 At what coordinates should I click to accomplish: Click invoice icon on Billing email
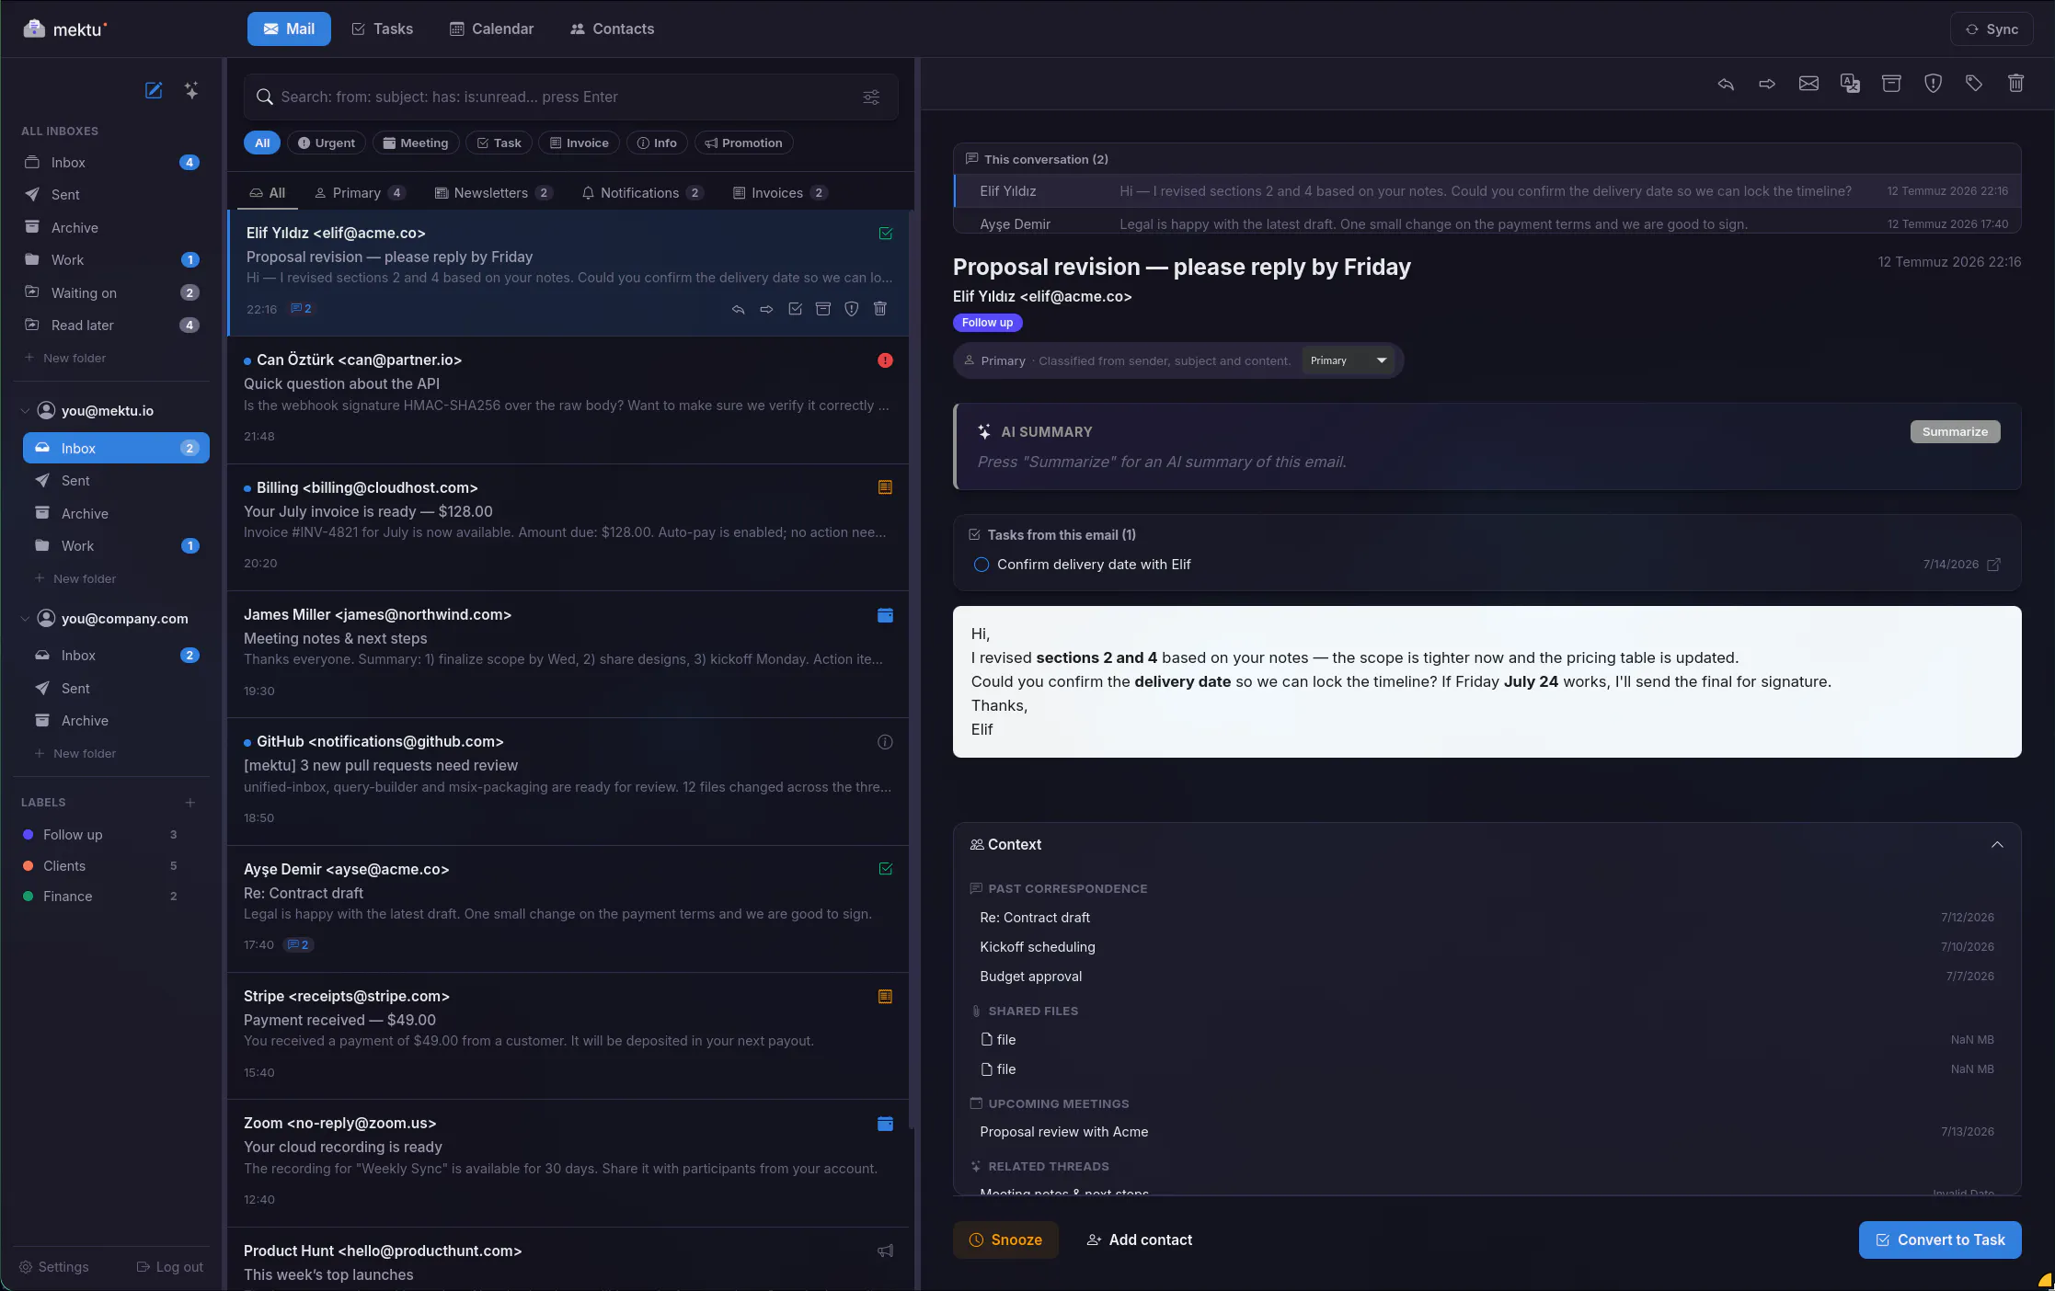885,487
